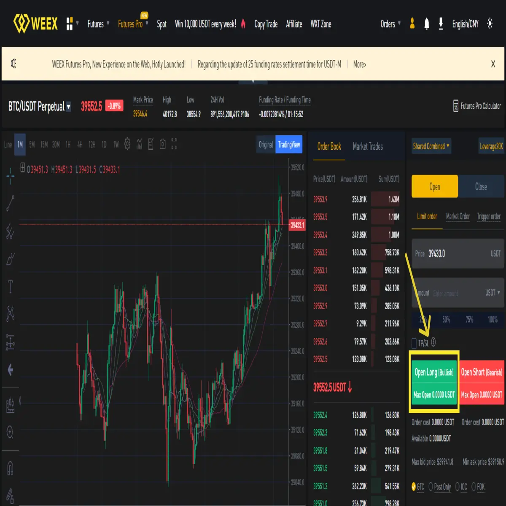506x506 pixels.
Task: Select the trend line drawing tool
Action: [11, 203]
